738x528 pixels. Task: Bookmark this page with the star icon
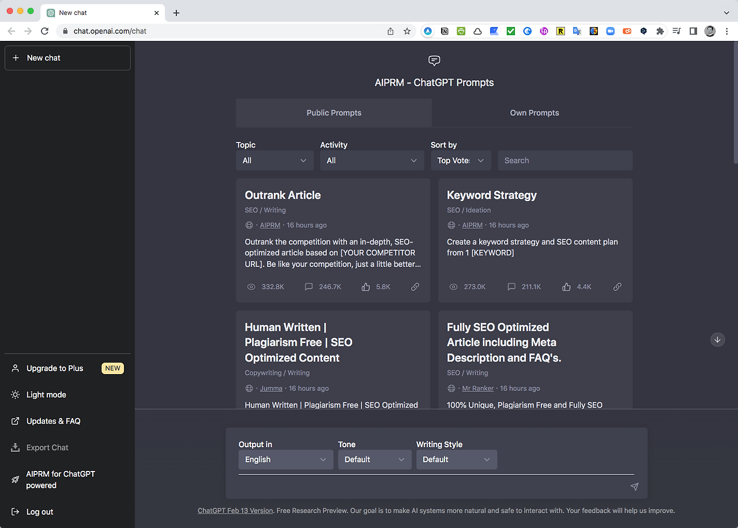[407, 31]
